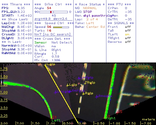
Task: Click the Race Status panel header
Action: 90,4
